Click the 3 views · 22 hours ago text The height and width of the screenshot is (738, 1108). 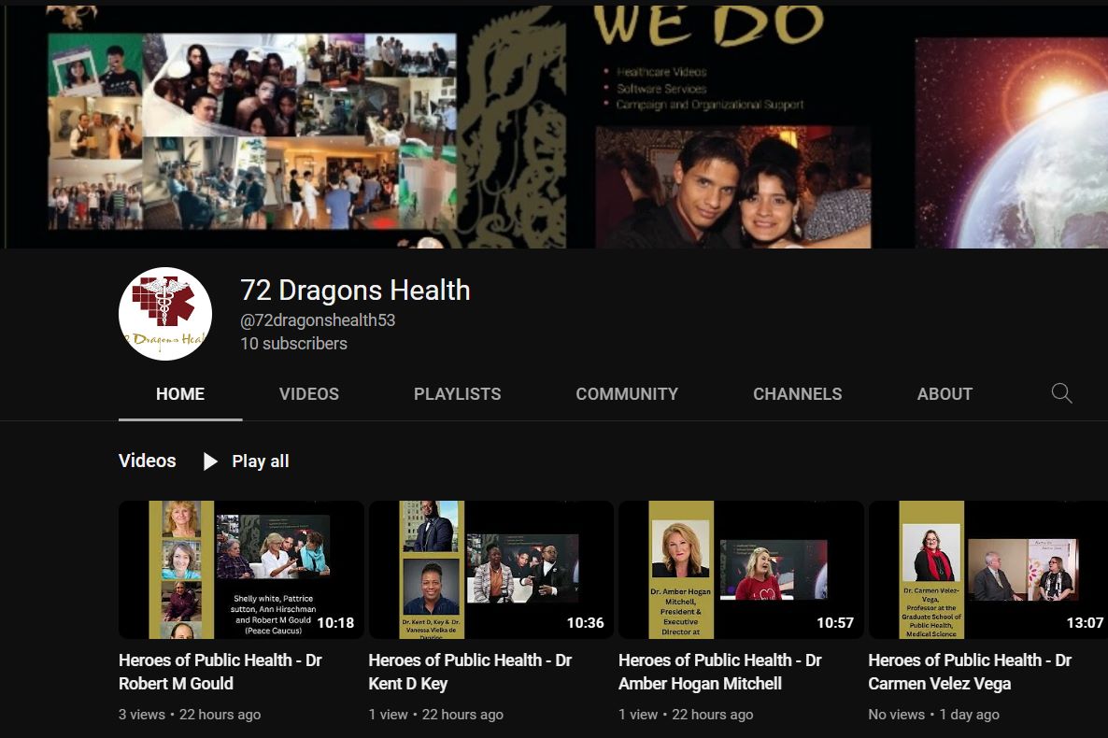click(x=190, y=715)
